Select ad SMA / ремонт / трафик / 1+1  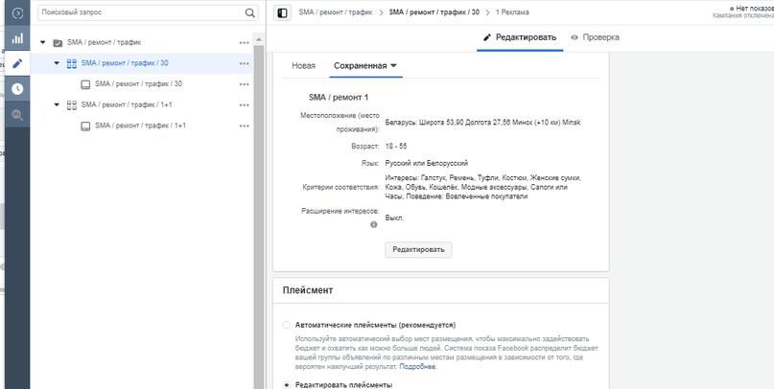coord(142,126)
